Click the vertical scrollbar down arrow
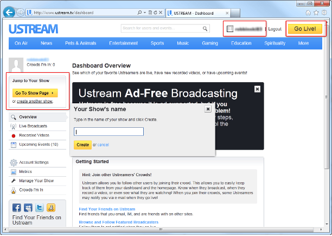 click(x=327, y=224)
